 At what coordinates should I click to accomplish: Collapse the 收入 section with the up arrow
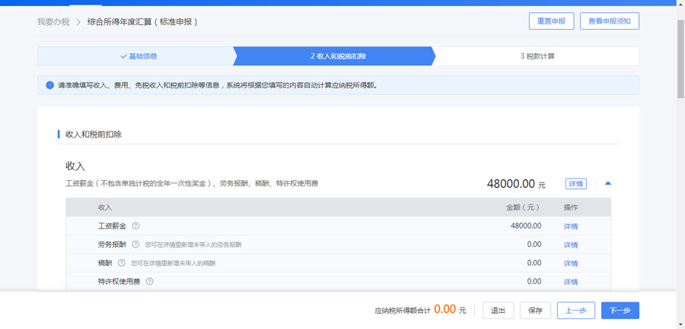point(607,183)
